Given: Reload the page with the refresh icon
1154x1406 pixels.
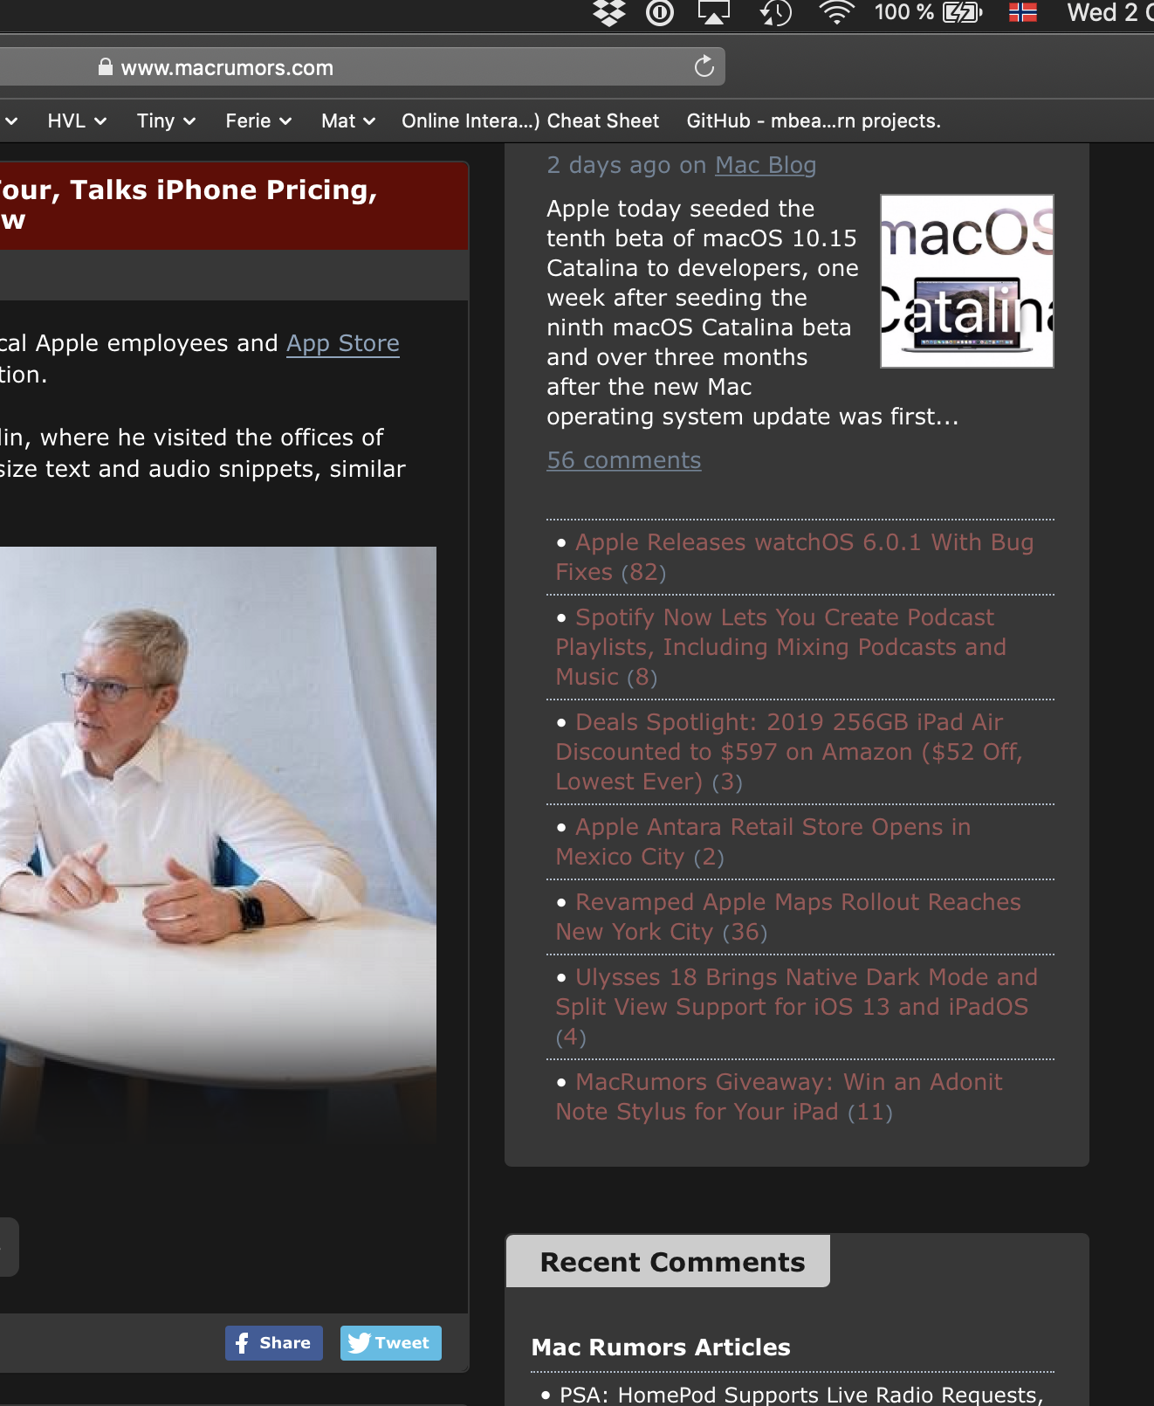Looking at the screenshot, I should 704,67.
